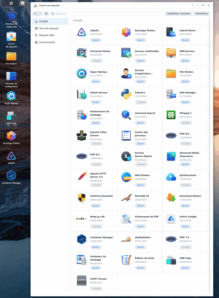Click the Synology Photos package icon
The image size is (219, 298).
126,32
